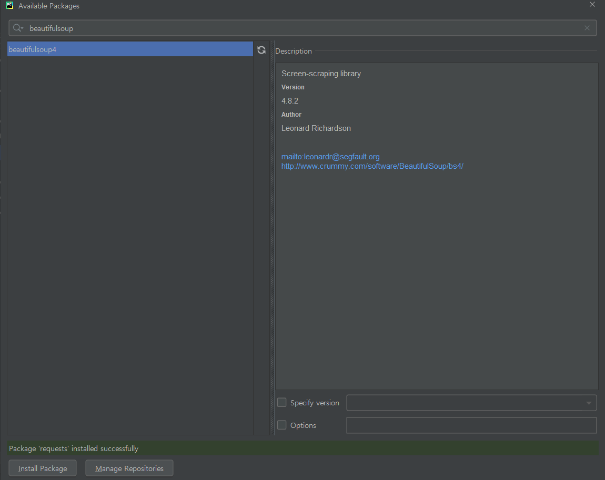Reload the package list with the refresh icon
Image resolution: width=605 pixels, height=480 pixels.
point(261,50)
